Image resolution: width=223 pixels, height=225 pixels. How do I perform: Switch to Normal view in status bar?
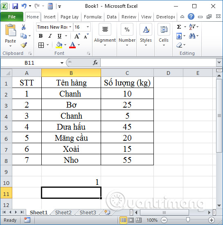tap(123, 220)
